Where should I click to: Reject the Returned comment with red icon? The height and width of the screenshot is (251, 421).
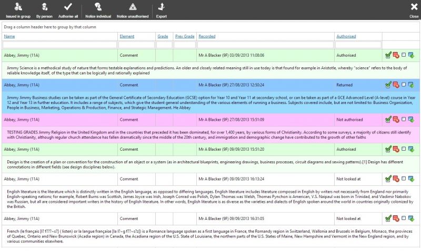point(396,85)
